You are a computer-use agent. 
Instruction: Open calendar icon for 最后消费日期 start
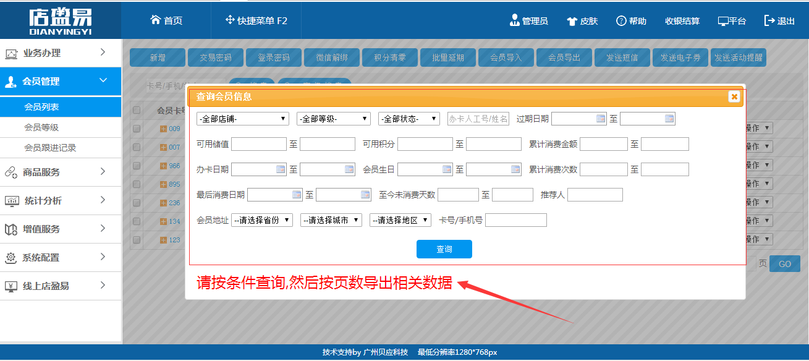tap(297, 195)
